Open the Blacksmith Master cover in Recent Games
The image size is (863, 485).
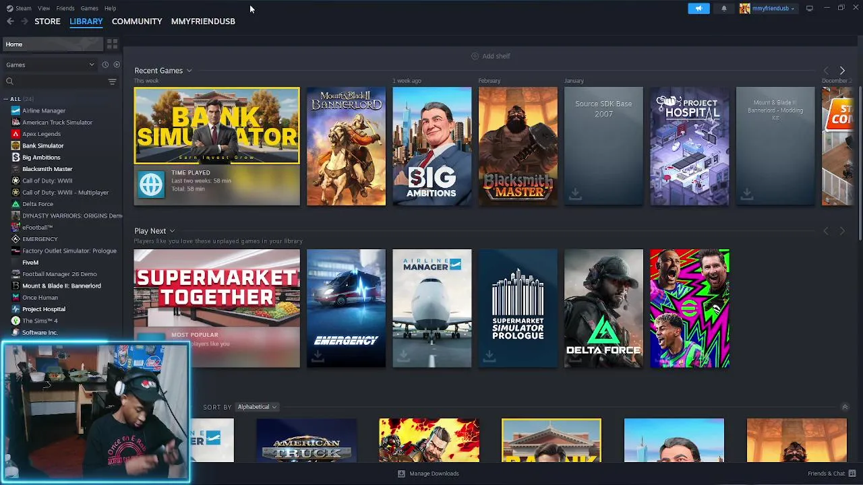click(x=518, y=146)
